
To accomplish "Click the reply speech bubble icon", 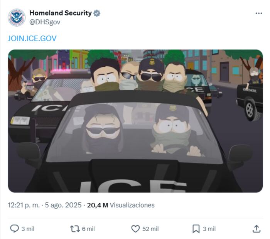I will 15,229.
